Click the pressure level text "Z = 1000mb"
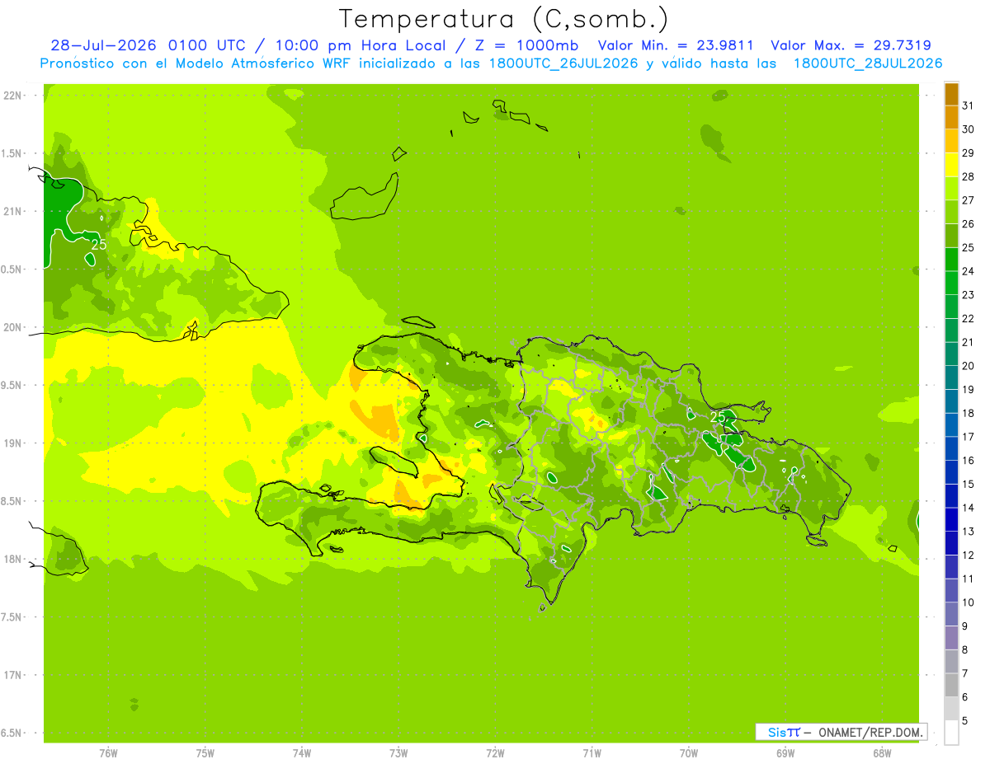 (527, 46)
